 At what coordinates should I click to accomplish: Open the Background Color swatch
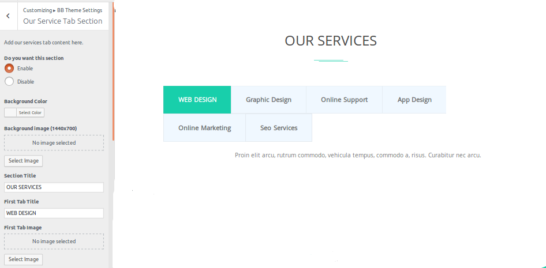point(10,112)
